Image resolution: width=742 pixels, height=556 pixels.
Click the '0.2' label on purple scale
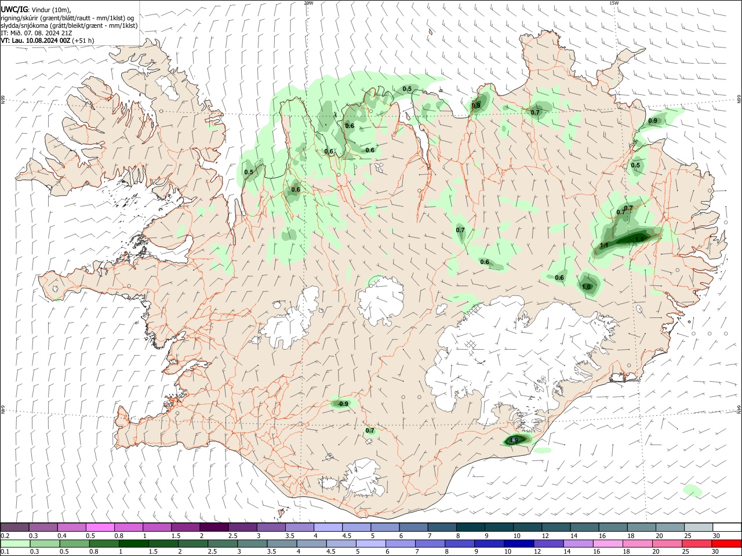tap(5, 536)
